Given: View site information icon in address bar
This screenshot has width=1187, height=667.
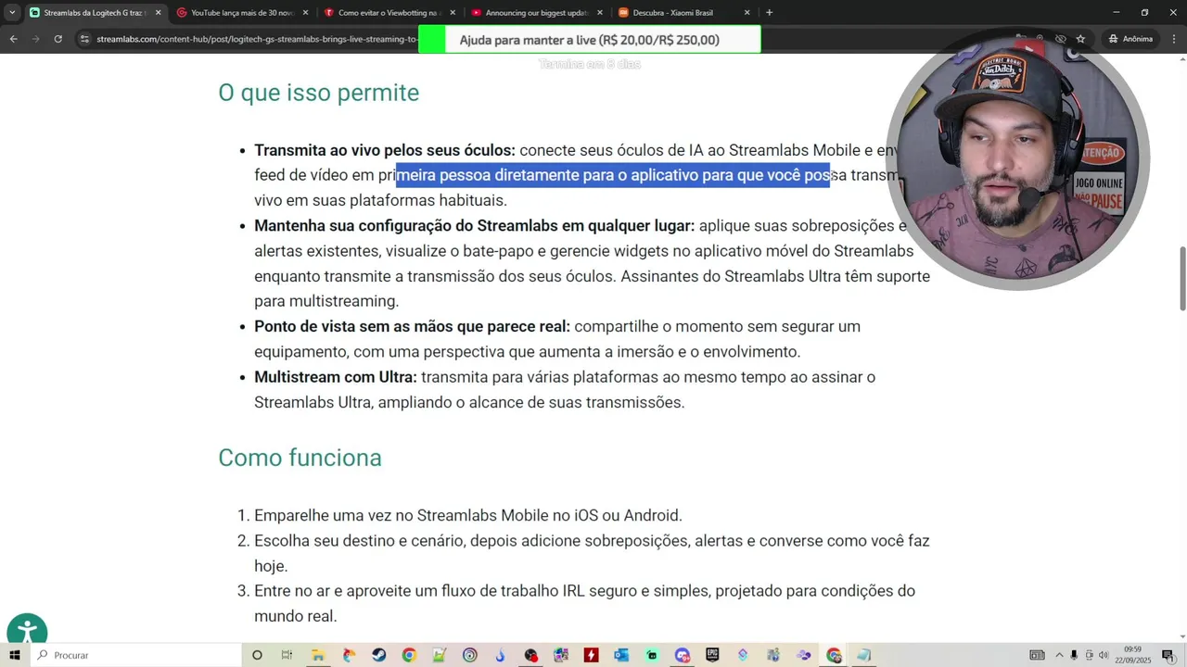Looking at the screenshot, I should pos(84,39).
